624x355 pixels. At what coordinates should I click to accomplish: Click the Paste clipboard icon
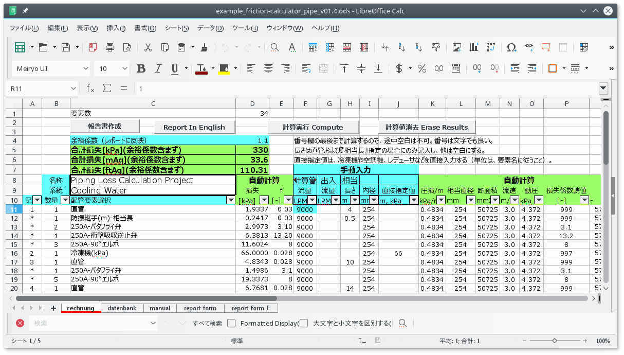(x=181, y=47)
